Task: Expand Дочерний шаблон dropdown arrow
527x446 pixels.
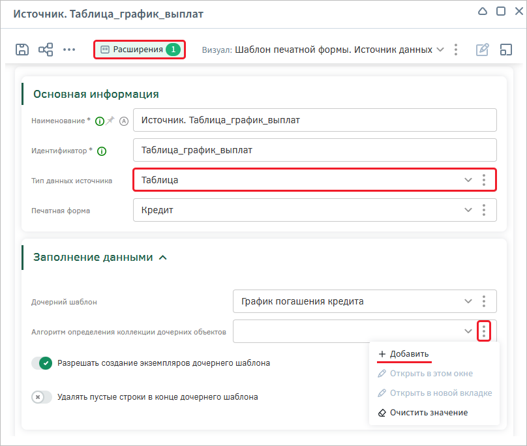Action: (x=468, y=301)
